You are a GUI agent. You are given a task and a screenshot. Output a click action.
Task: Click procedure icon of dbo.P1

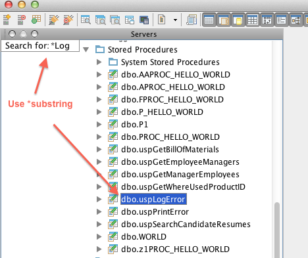click(x=113, y=125)
